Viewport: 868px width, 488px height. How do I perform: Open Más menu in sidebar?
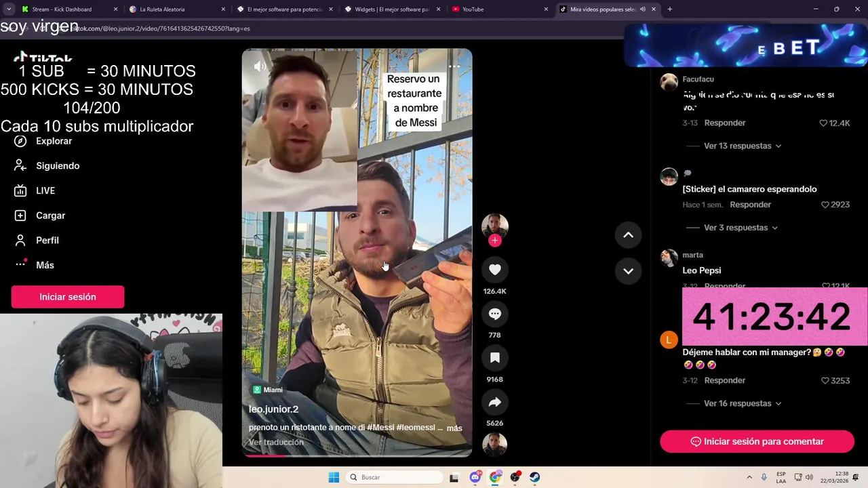pyautogui.click(x=34, y=265)
